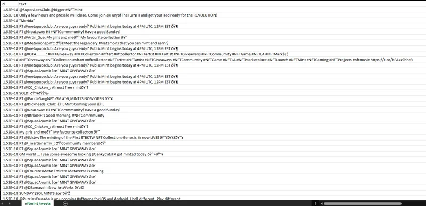Select the cell "RT @EmiratesMeta: Emirate Metaverse is coming."
This screenshot has width=426, height=206.
click(x=62, y=171)
